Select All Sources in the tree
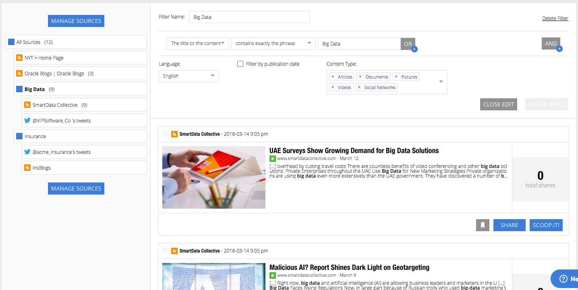 (76, 42)
